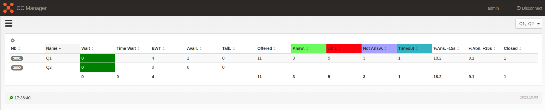Sort by purple Not Answ. column header
The image size is (545, 110).
tap(379, 48)
